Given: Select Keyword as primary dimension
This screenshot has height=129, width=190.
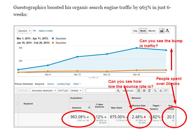Looking at the screenshot, I should pos(39,84).
